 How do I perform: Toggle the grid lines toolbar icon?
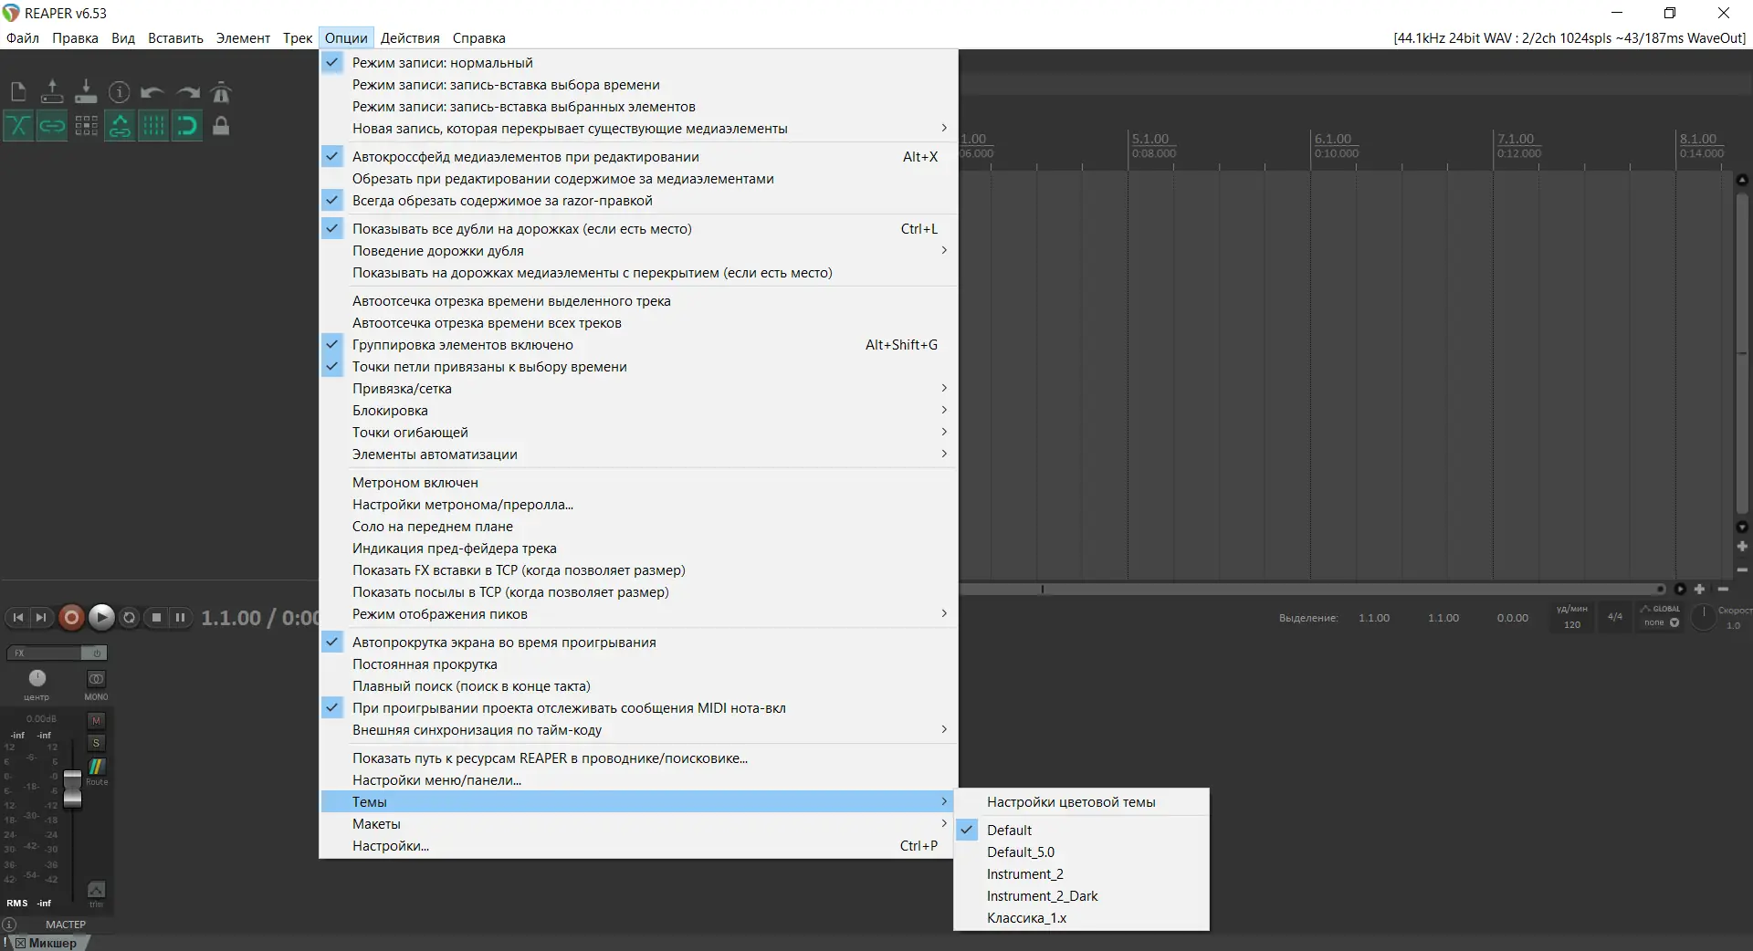153,125
